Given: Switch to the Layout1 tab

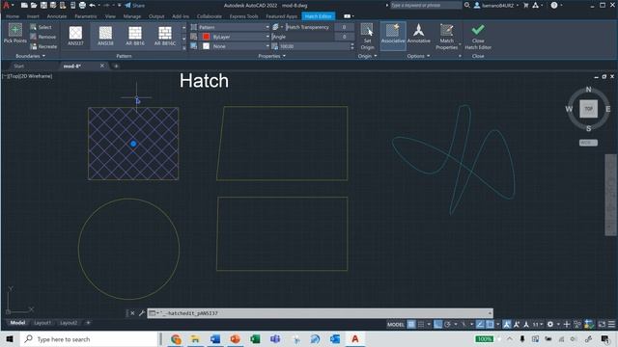Looking at the screenshot, I should point(42,323).
